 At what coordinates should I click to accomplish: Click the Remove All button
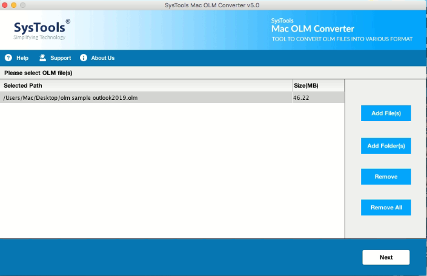[386, 208]
